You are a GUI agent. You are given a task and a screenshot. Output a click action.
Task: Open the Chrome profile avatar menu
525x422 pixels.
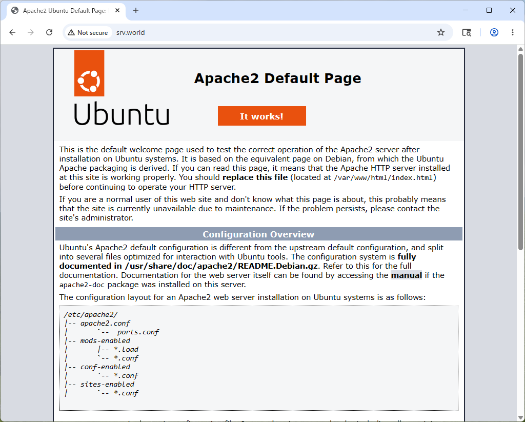pos(494,32)
